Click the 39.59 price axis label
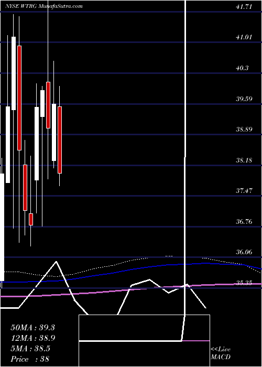The image size is (262, 367). (244, 99)
